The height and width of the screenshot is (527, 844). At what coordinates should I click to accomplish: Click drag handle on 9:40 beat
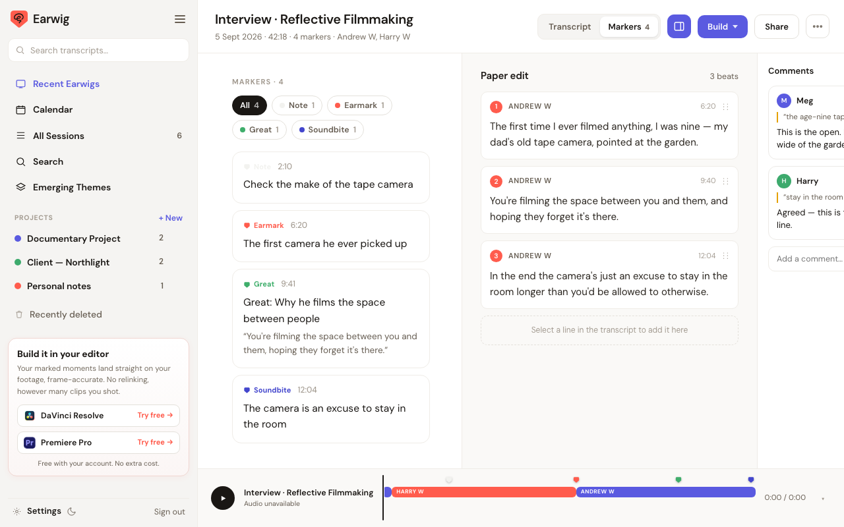pos(725,181)
